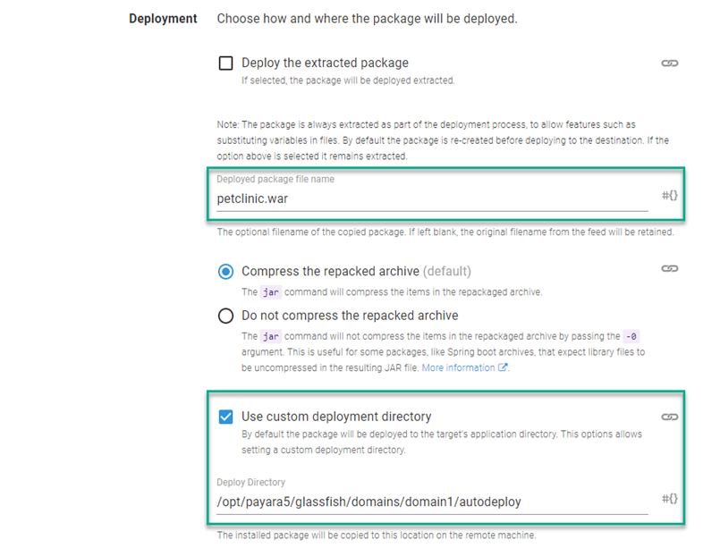Select Compress the repacked archive default option
Image resolution: width=720 pixels, height=548 pixels.
pos(224,270)
